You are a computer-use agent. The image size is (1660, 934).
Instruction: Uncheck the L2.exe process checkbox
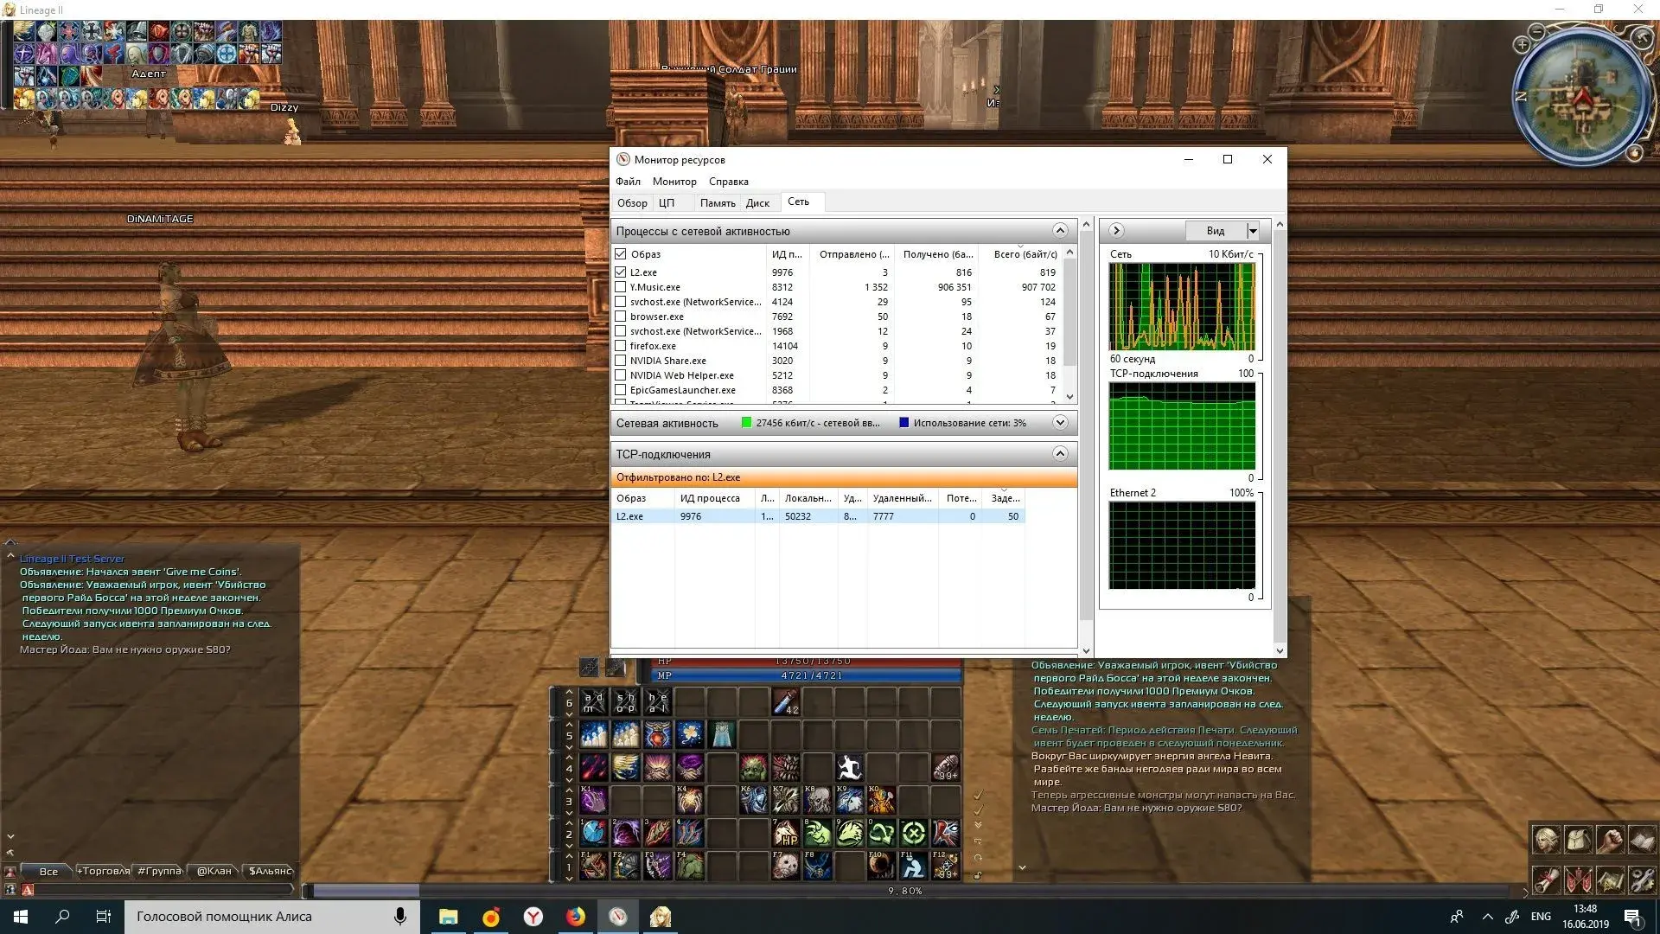pyautogui.click(x=620, y=272)
